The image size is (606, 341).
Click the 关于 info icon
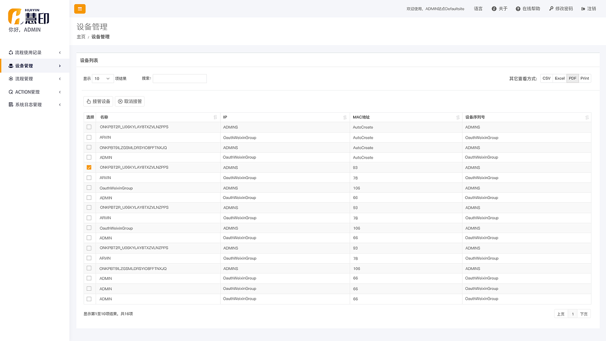(494, 9)
